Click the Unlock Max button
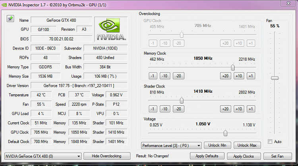This screenshot has width=298, height=166. [247, 145]
